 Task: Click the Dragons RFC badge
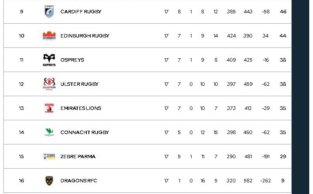click(49, 181)
